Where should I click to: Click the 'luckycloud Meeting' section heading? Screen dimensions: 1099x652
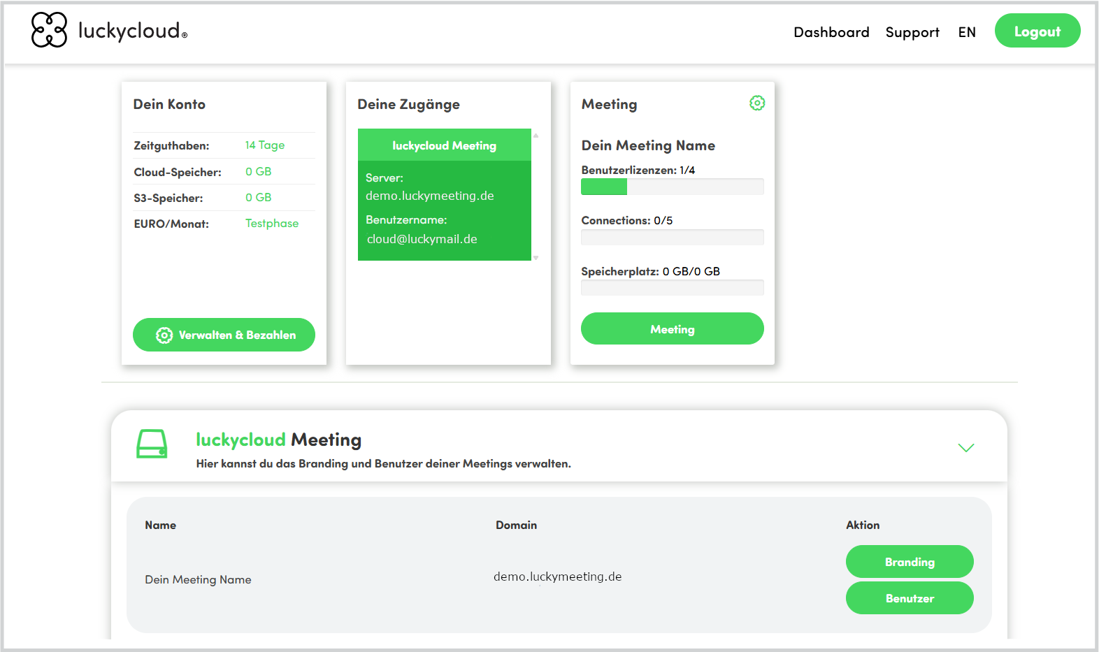278,440
